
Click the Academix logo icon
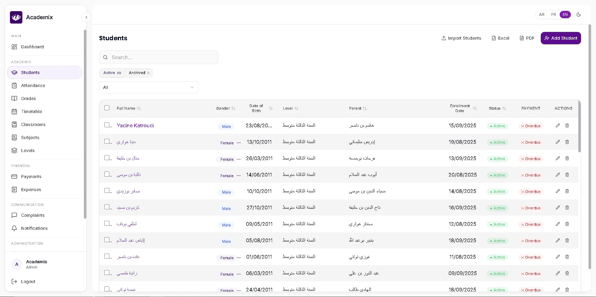click(x=16, y=17)
